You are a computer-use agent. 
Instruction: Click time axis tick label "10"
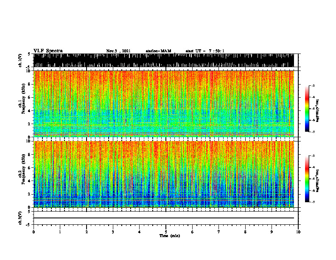[x=298, y=232]
